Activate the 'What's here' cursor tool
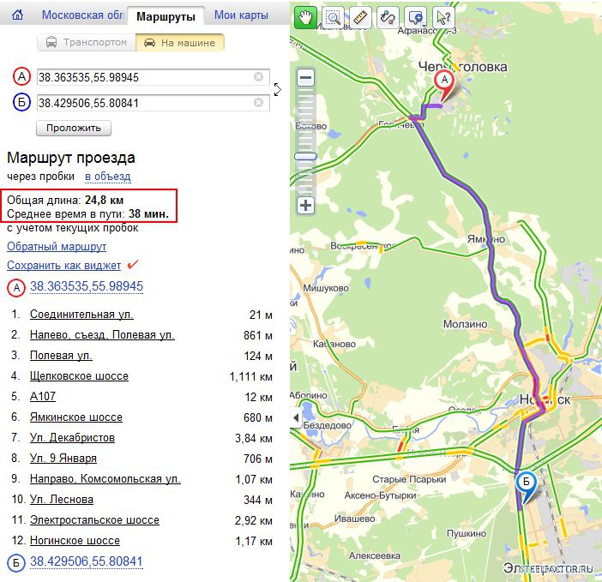Screen dimensions: 602x582 (442, 17)
